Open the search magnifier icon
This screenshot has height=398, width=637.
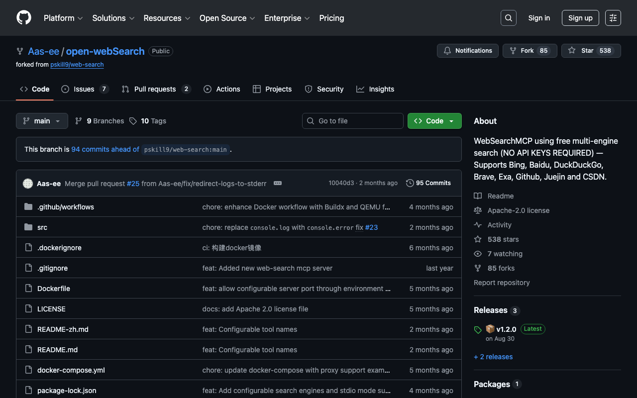point(508,18)
